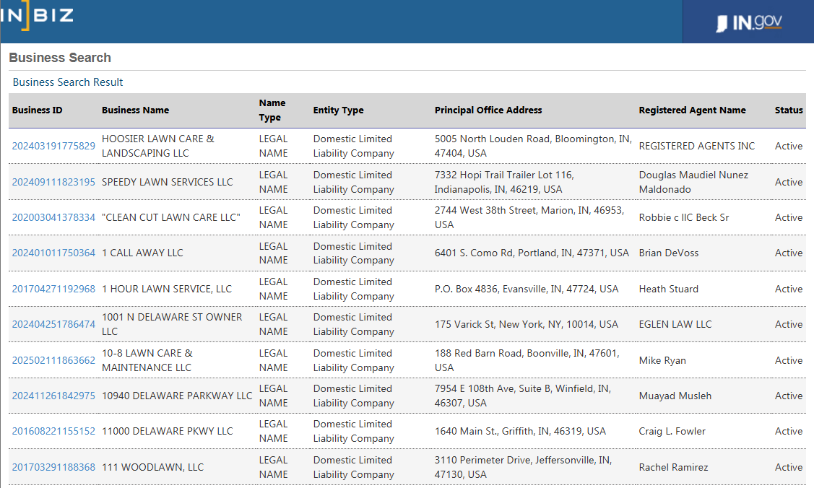Click address 2744 West 38th Street, Marion
814x488 pixels.
529,217
